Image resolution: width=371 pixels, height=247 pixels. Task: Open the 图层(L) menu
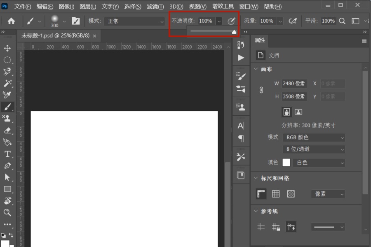88,7
